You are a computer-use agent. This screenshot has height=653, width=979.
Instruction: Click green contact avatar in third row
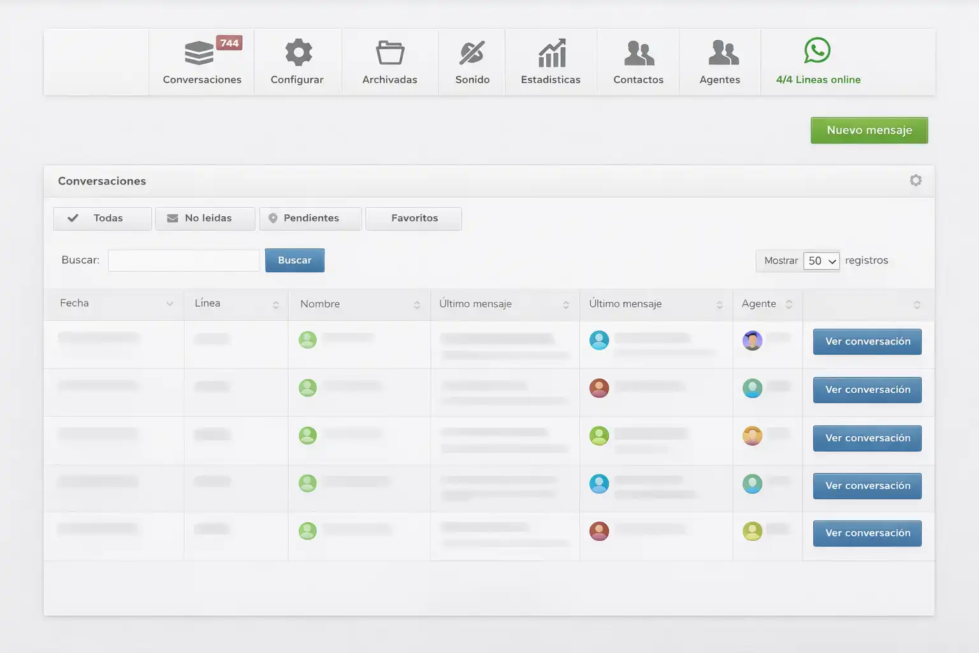[x=308, y=436]
